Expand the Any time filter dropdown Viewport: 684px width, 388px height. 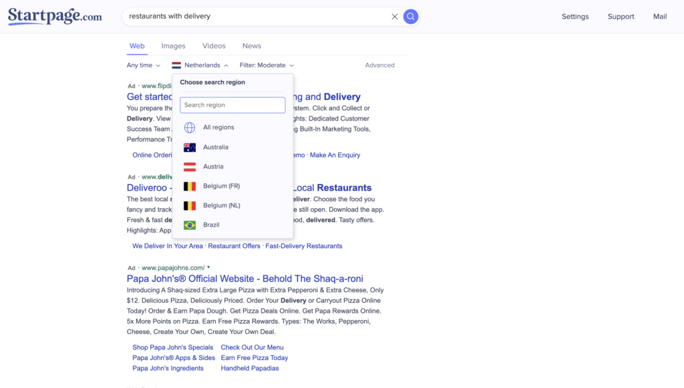(144, 65)
